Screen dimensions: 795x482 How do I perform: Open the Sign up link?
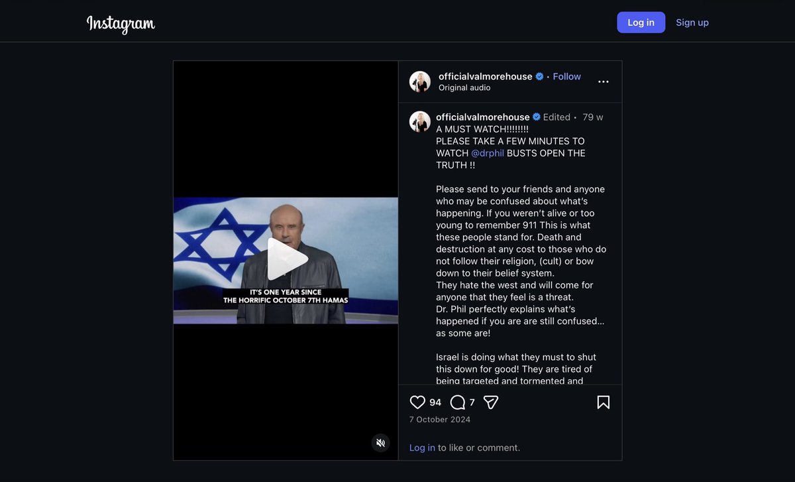pos(692,23)
